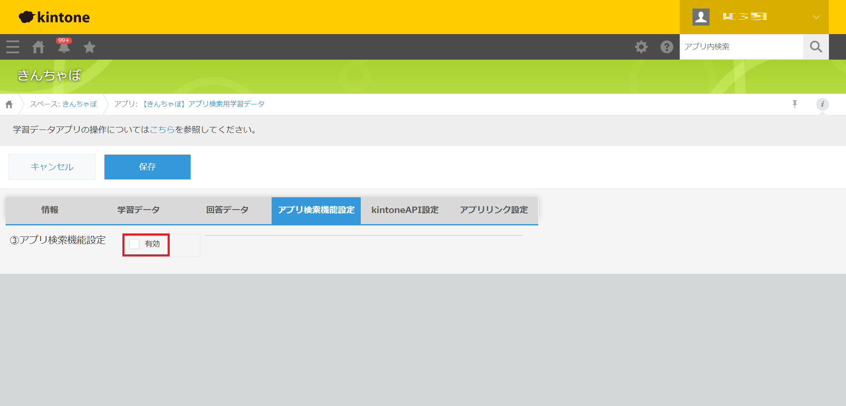846x406 pixels.
Task: Open the hamburger navigation menu
Action: pyautogui.click(x=13, y=47)
